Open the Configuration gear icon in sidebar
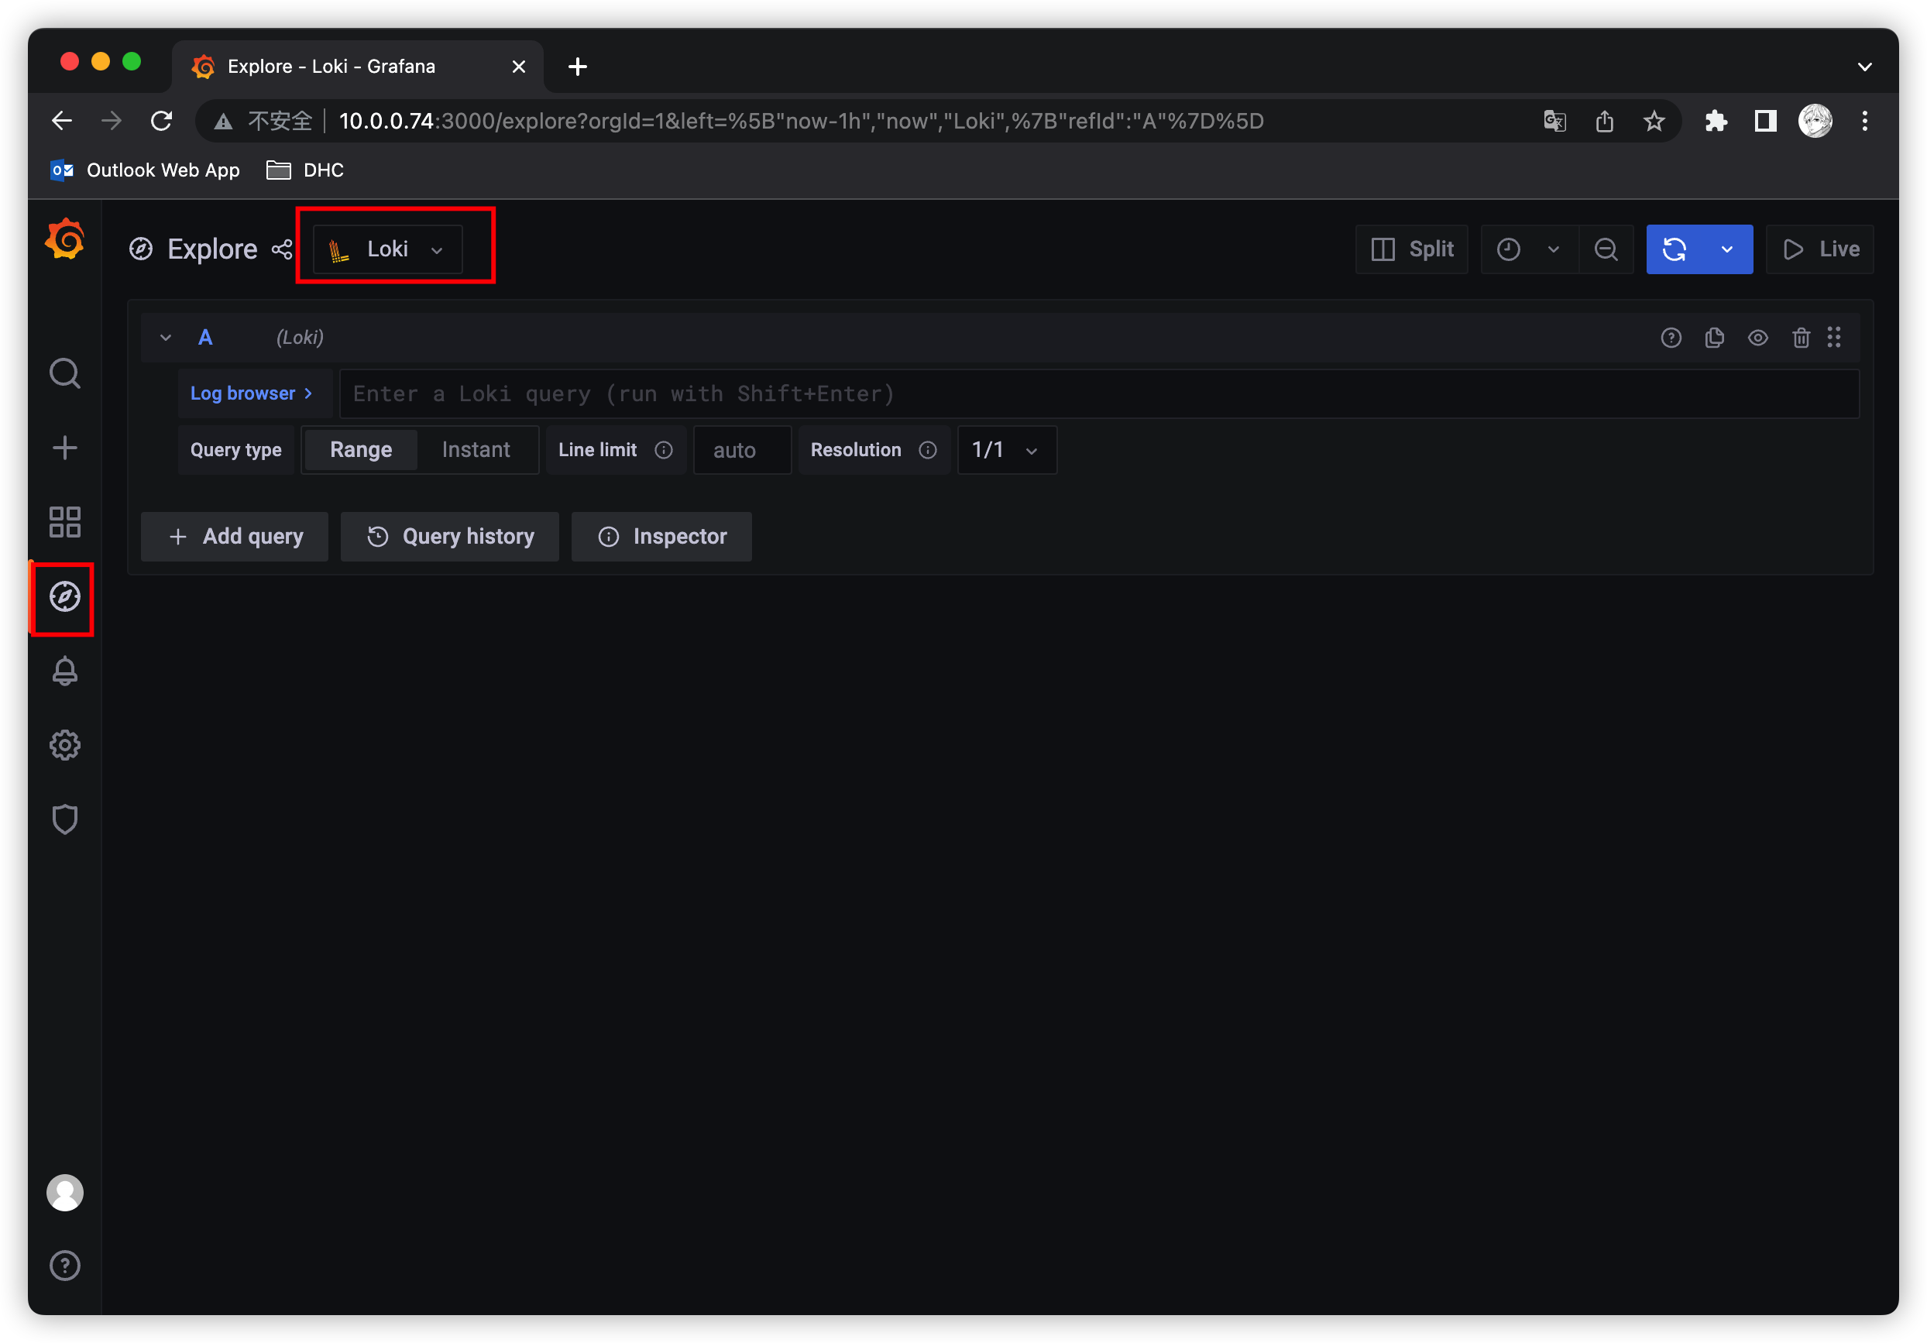The height and width of the screenshot is (1343, 1927). click(x=64, y=744)
